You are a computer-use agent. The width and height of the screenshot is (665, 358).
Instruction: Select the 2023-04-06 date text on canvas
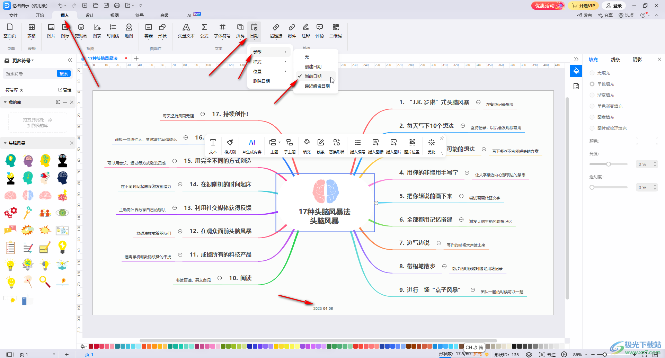(323, 308)
